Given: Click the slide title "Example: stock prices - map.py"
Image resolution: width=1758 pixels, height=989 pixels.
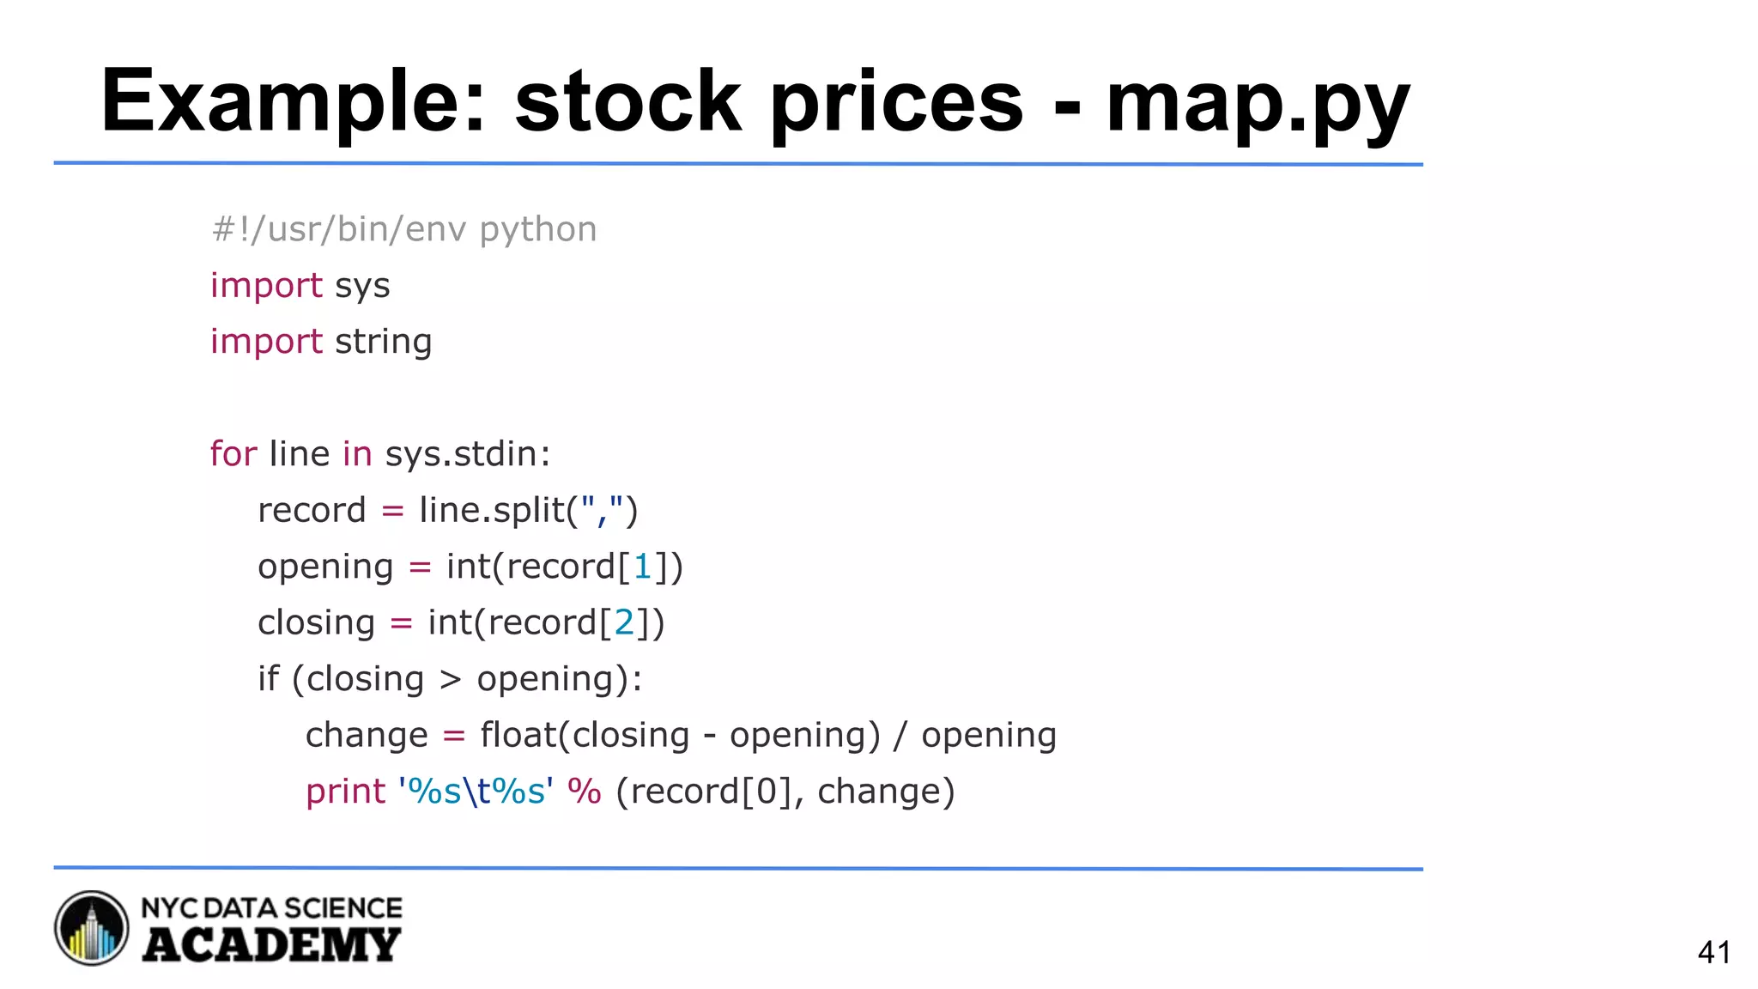Looking at the screenshot, I should click(x=755, y=102).
